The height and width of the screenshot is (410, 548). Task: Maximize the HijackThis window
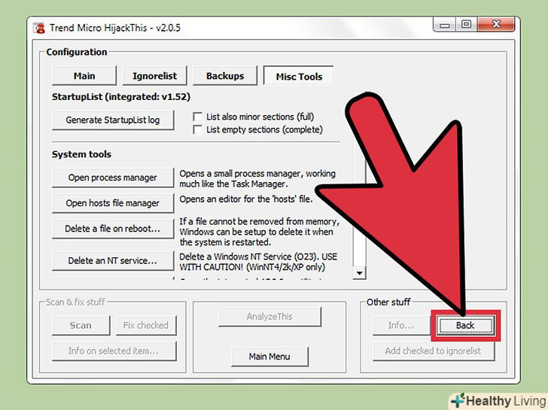point(466,24)
